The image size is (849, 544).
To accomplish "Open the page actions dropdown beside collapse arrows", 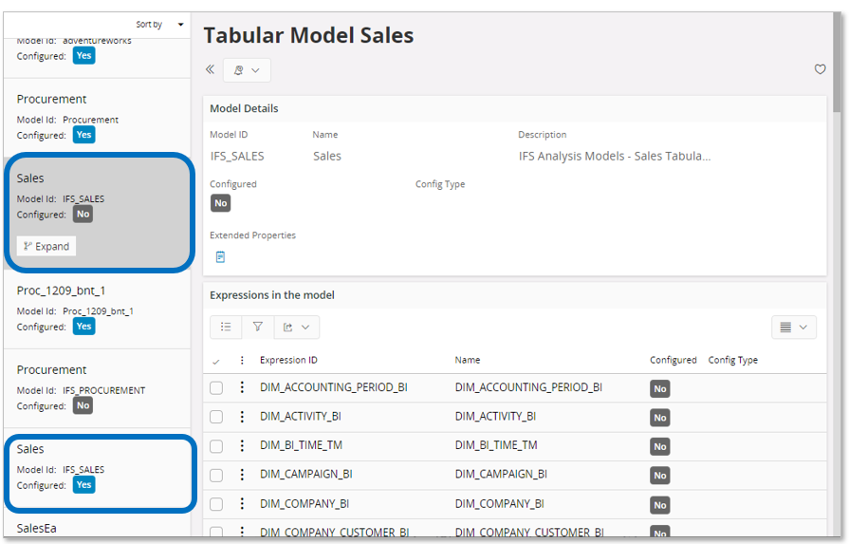I will [247, 70].
